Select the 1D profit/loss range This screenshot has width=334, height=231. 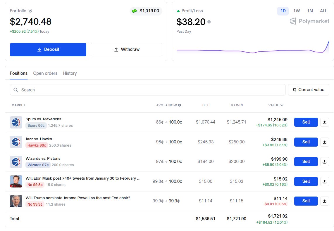(x=283, y=11)
